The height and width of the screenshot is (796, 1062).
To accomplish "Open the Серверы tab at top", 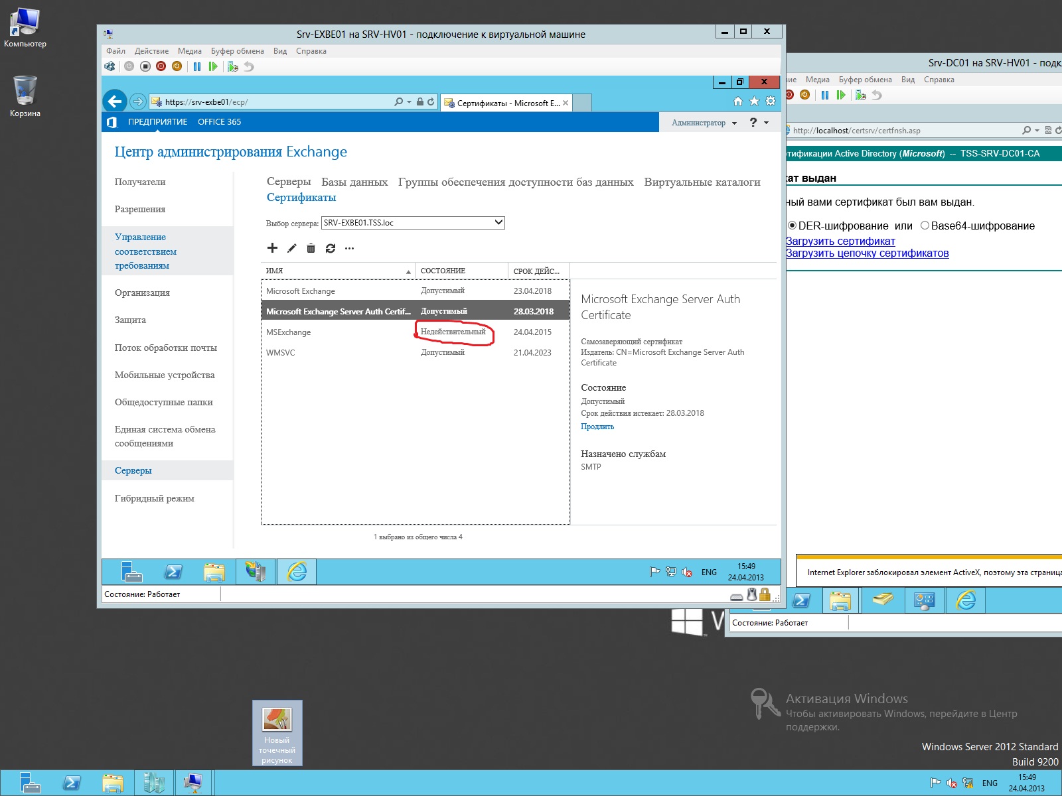I will click(x=289, y=182).
